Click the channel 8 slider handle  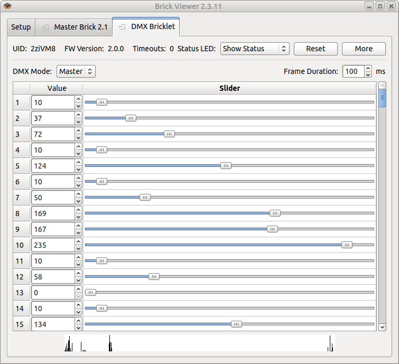[x=275, y=213]
